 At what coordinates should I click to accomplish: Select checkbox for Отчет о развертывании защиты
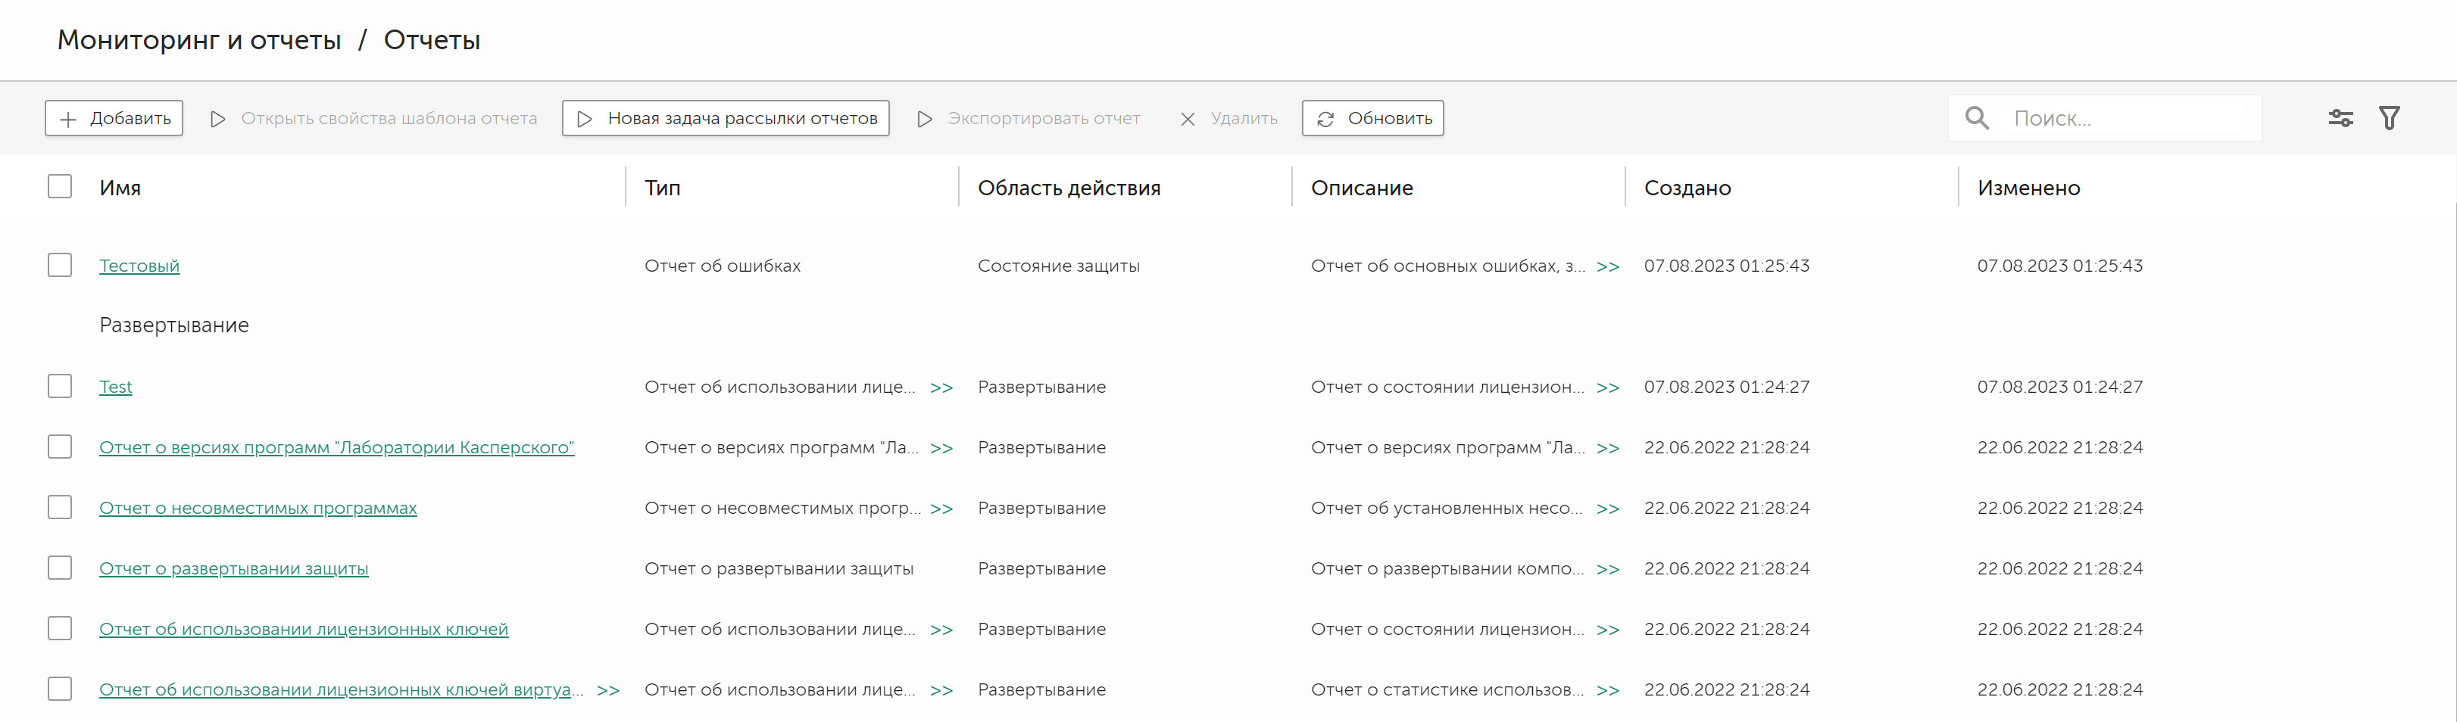click(x=60, y=568)
